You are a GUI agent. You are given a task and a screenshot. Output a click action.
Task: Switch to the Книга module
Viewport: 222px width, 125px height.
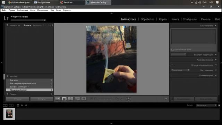click(x=175, y=19)
